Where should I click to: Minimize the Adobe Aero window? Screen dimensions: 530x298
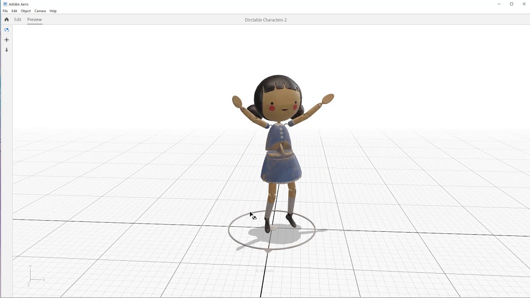499,4
